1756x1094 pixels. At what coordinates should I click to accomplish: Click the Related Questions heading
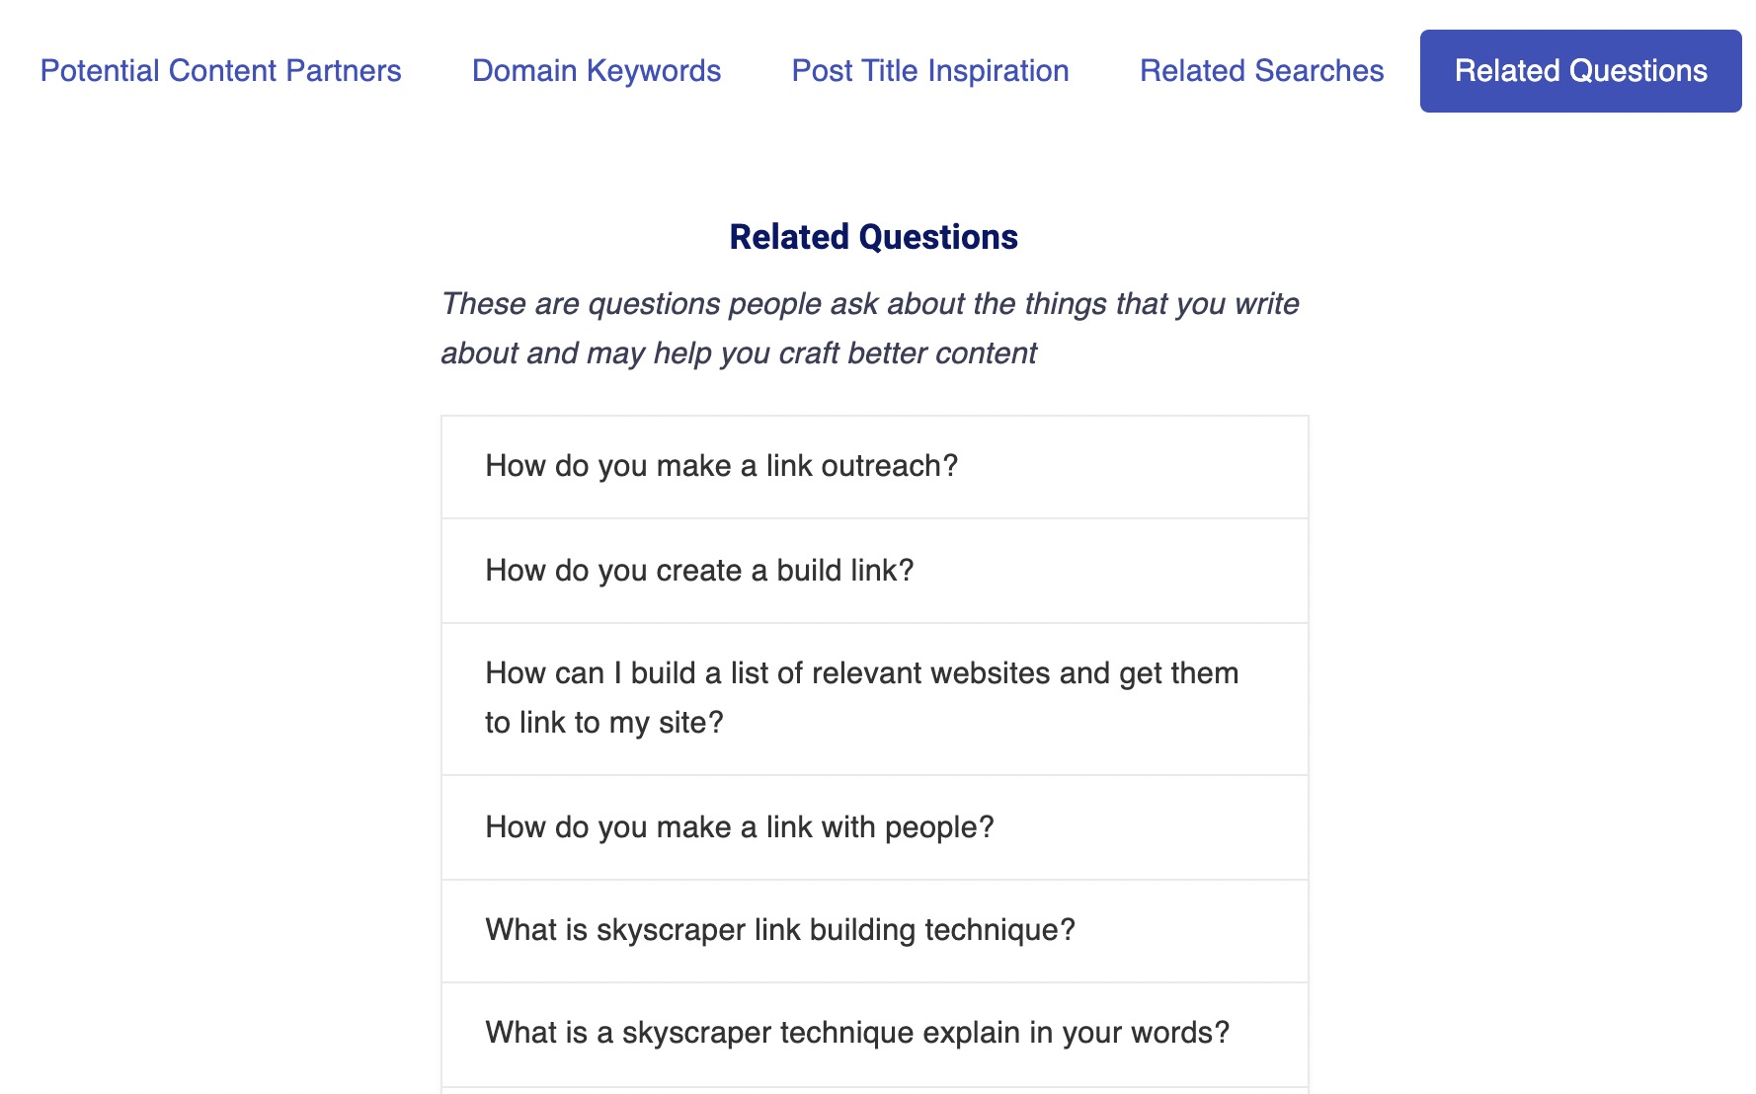(873, 236)
